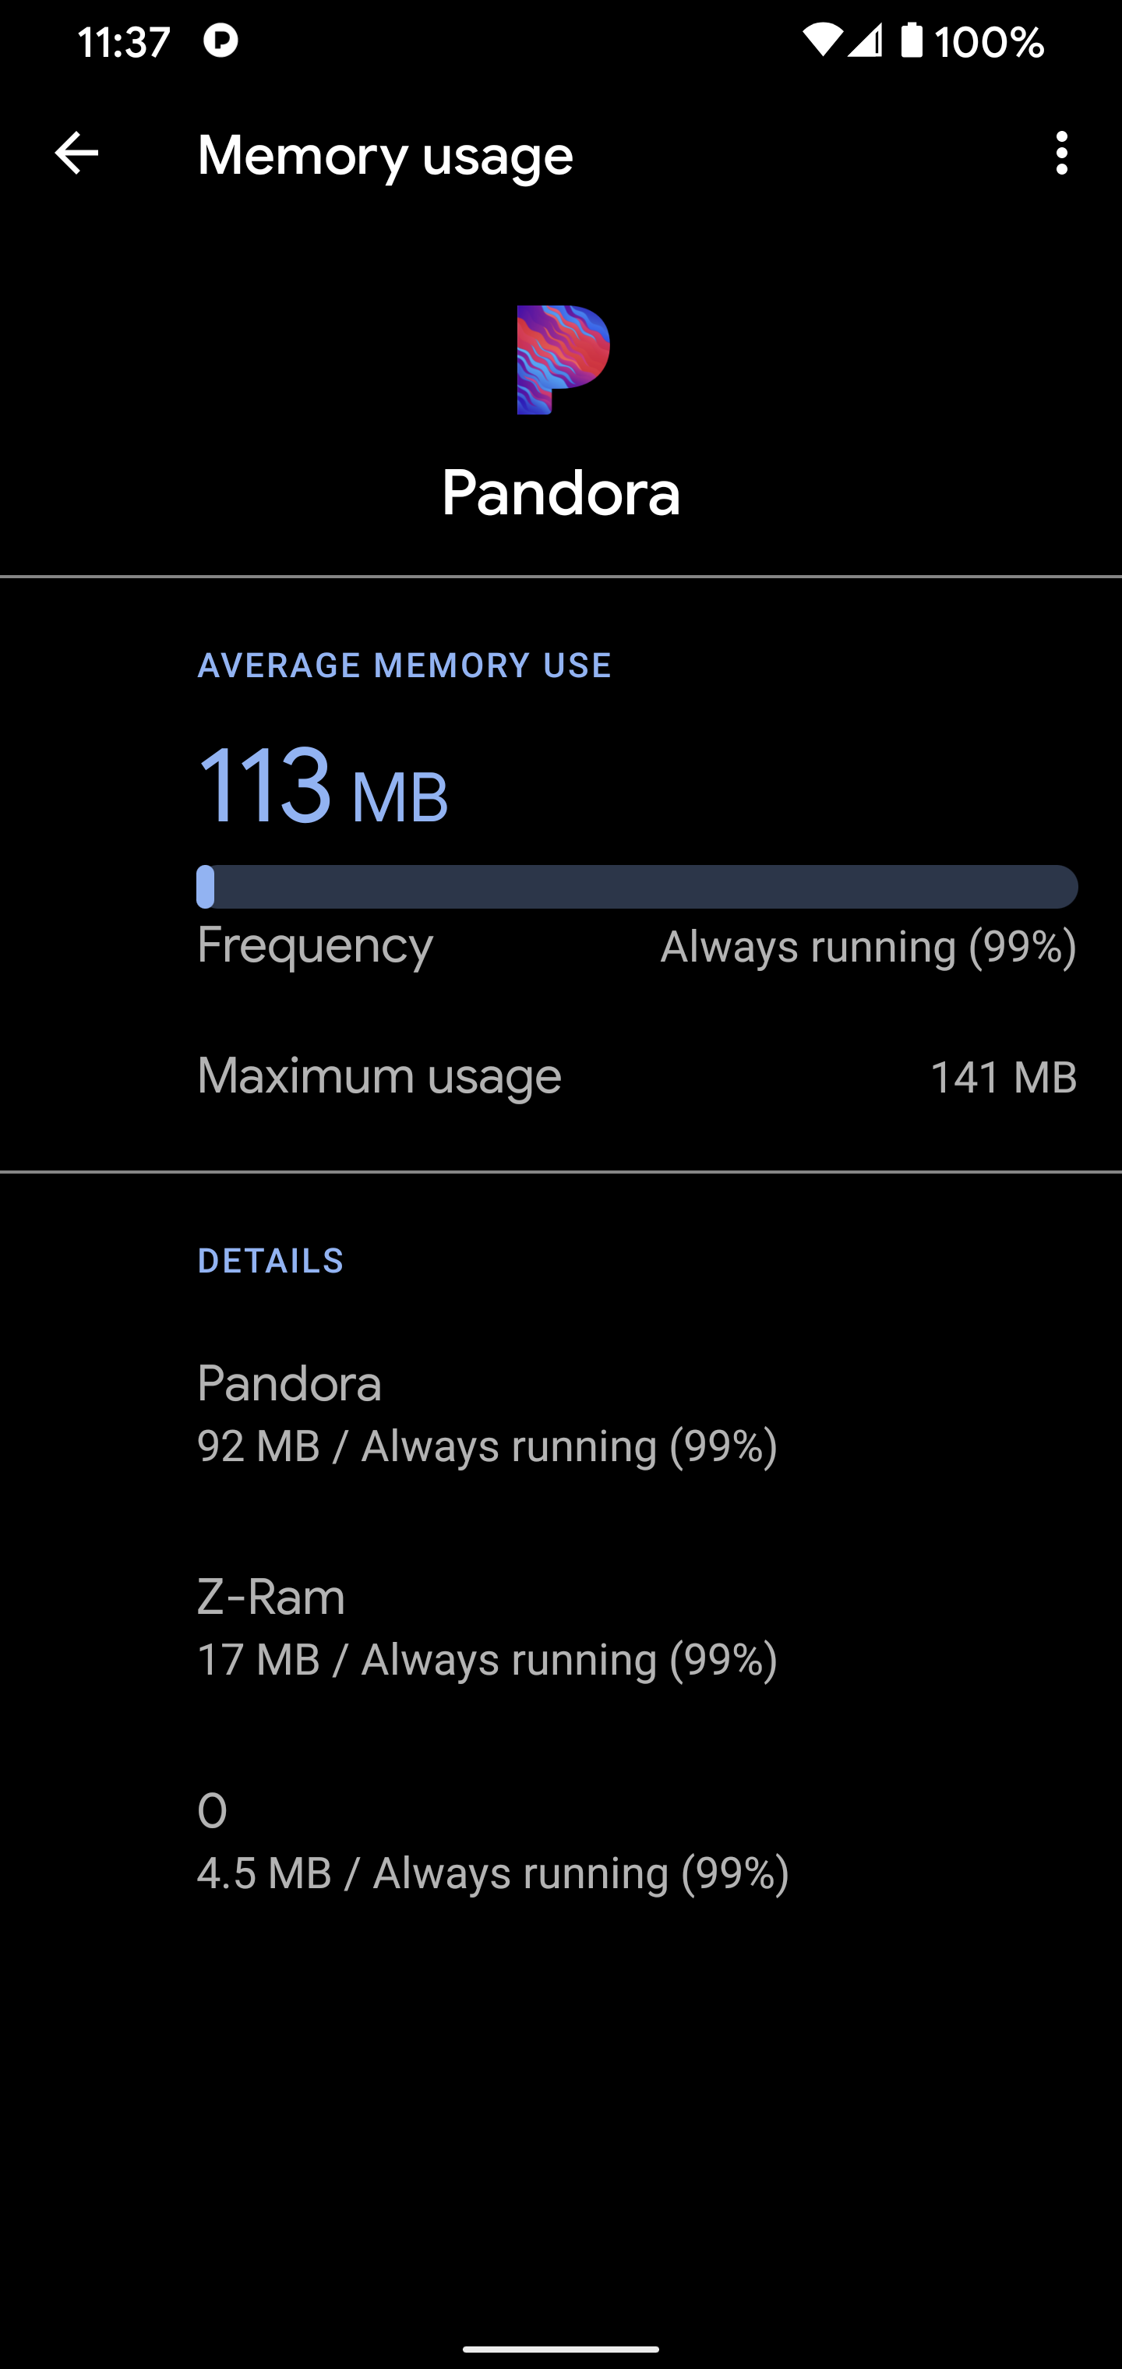Open the three-dot overflow menu

pyautogui.click(x=1061, y=153)
